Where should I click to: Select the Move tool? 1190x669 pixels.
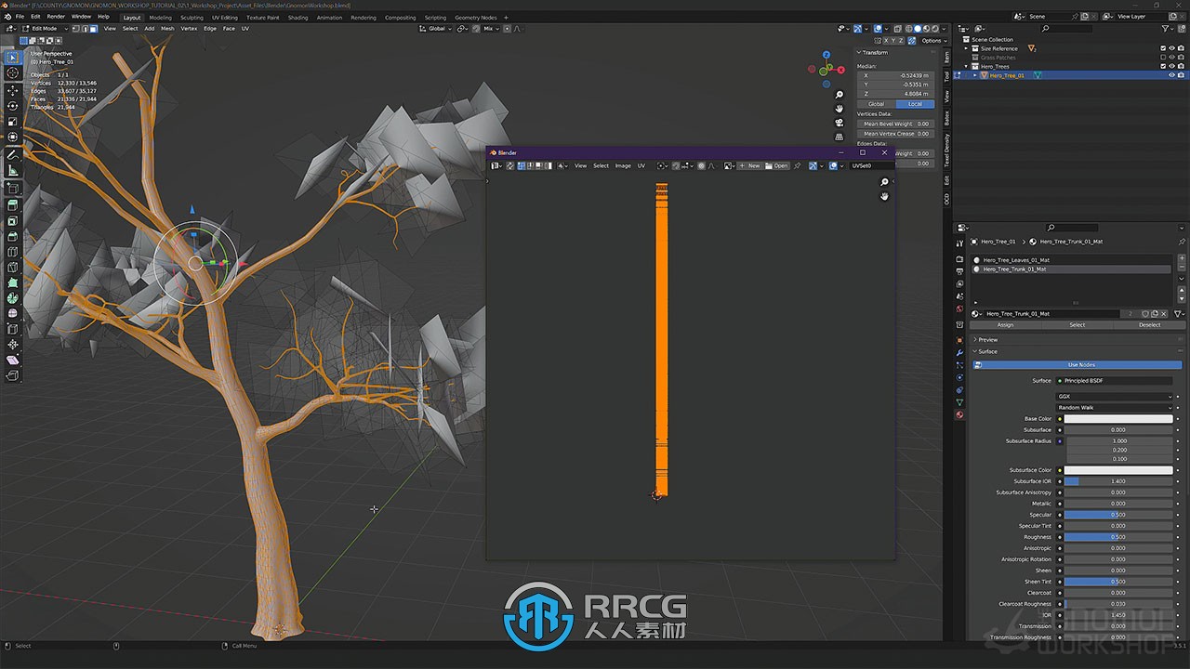click(13, 91)
